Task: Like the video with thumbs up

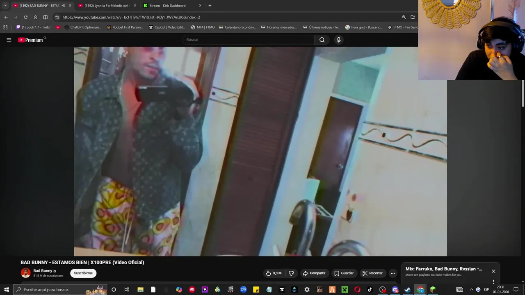Action: [274, 273]
